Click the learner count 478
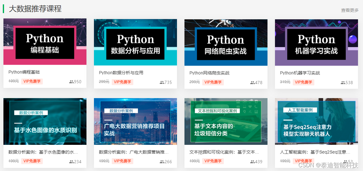 [x=259, y=83]
